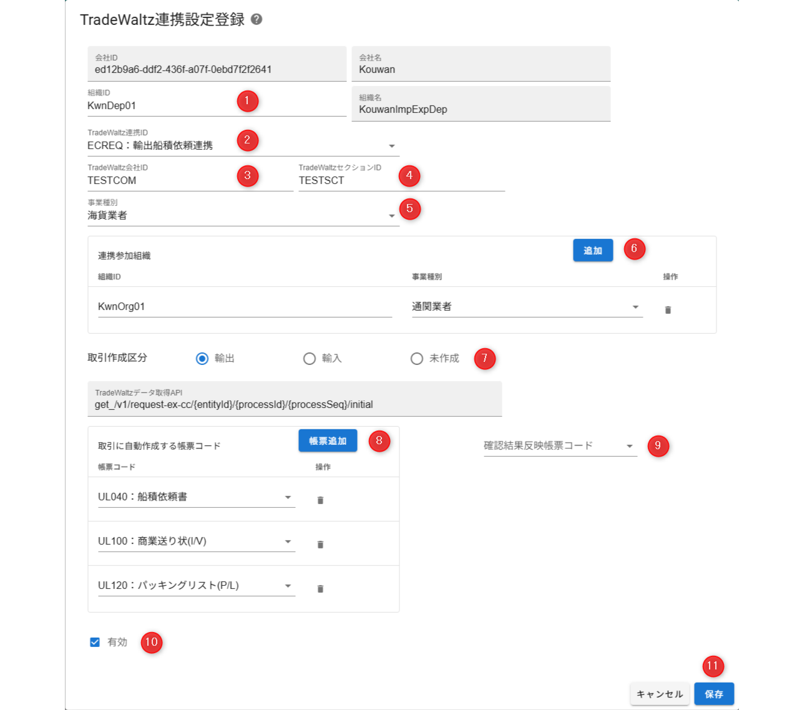Expand the UL040 船積依頼書 code dropdown

(288, 497)
